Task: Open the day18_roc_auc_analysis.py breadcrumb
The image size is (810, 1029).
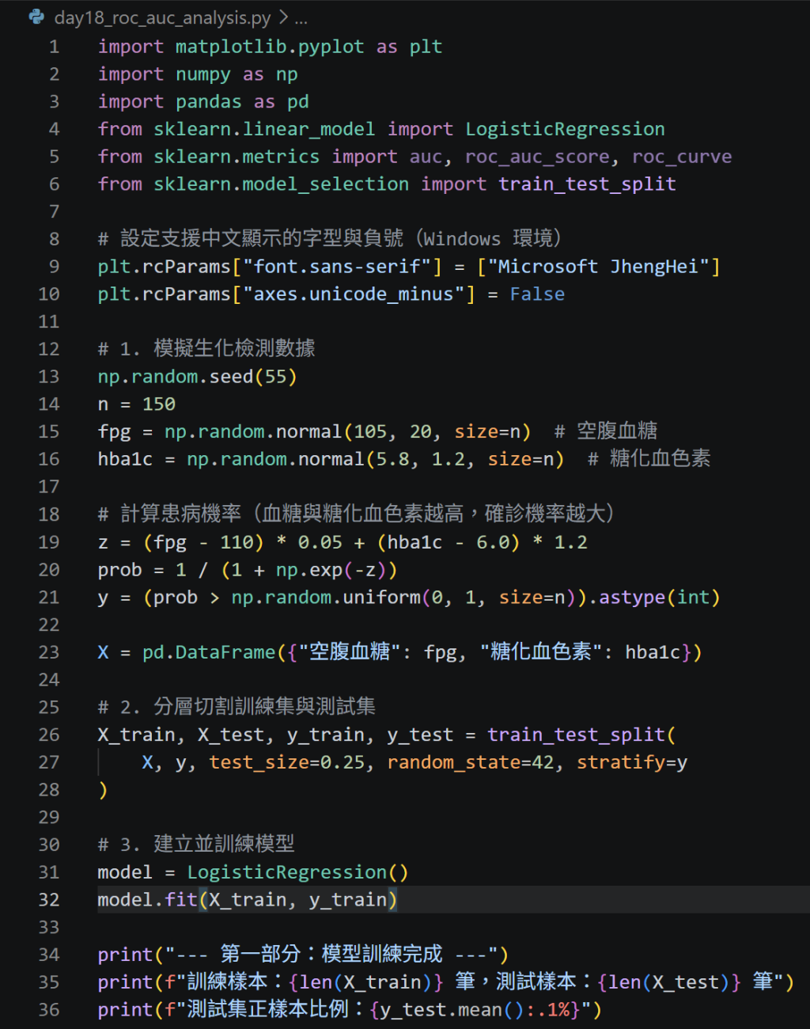Action: click(162, 17)
